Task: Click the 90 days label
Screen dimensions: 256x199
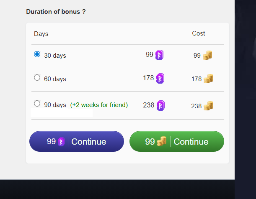Action: [55, 105]
